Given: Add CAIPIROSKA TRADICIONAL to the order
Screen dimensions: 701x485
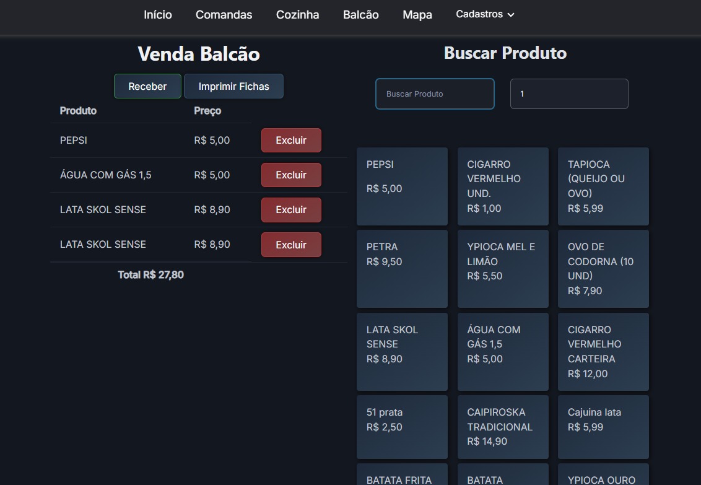Looking at the screenshot, I should (x=503, y=427).
